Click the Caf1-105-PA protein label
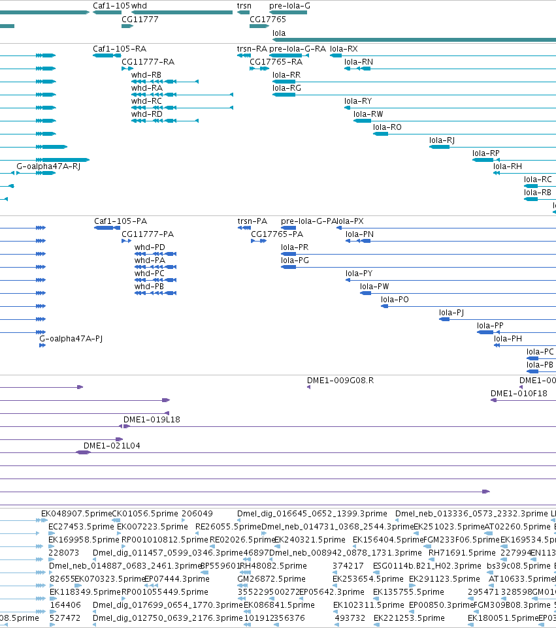 click(120, 221)
